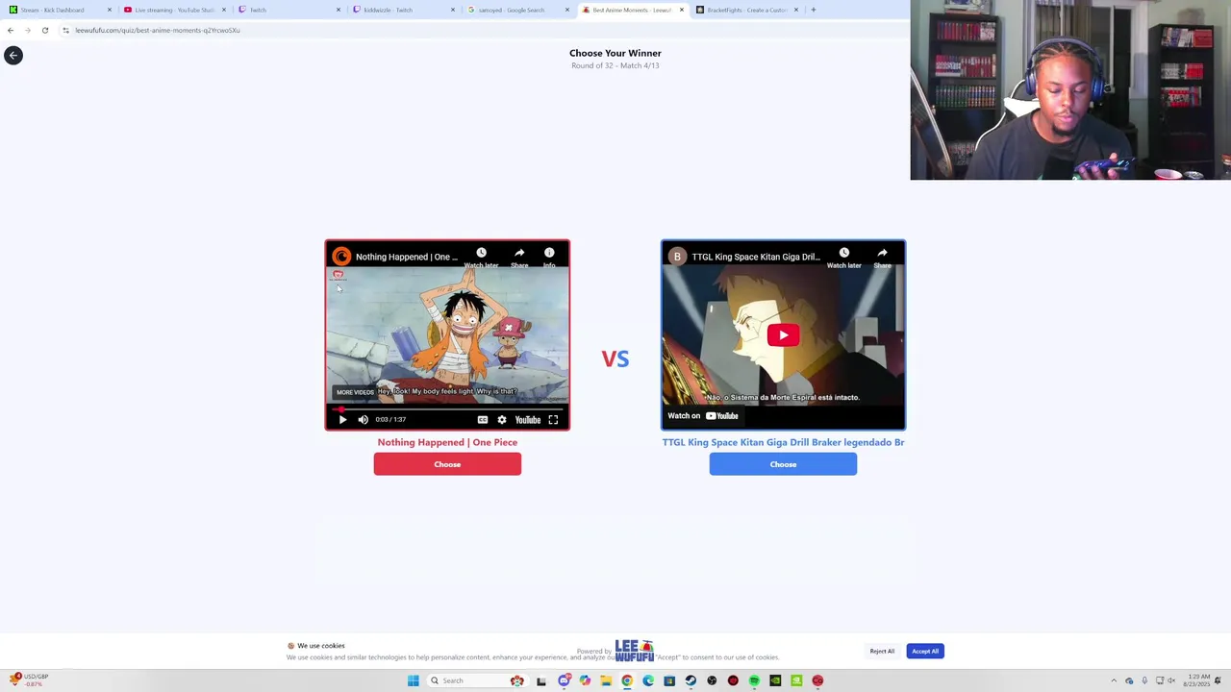Show hidden system tray icons
The height and width of the screenshot is (692, 1231).
(x=1114, y=680)
